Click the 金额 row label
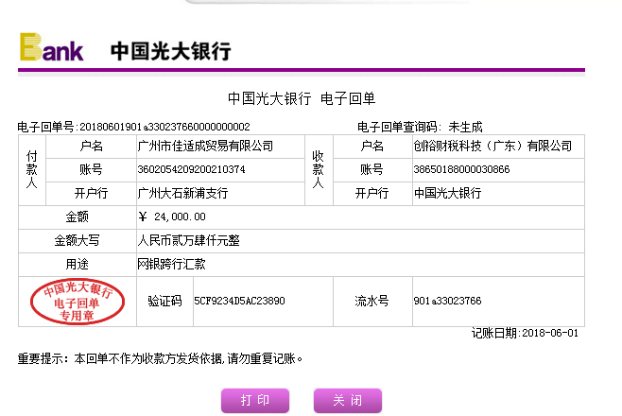This screenshot has width=622, height=416. [x=77, y=217]
